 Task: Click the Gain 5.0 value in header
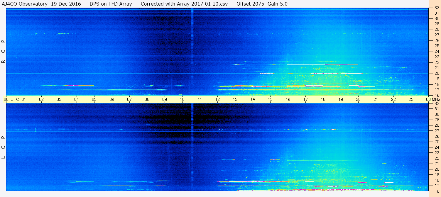click(278, 4)
